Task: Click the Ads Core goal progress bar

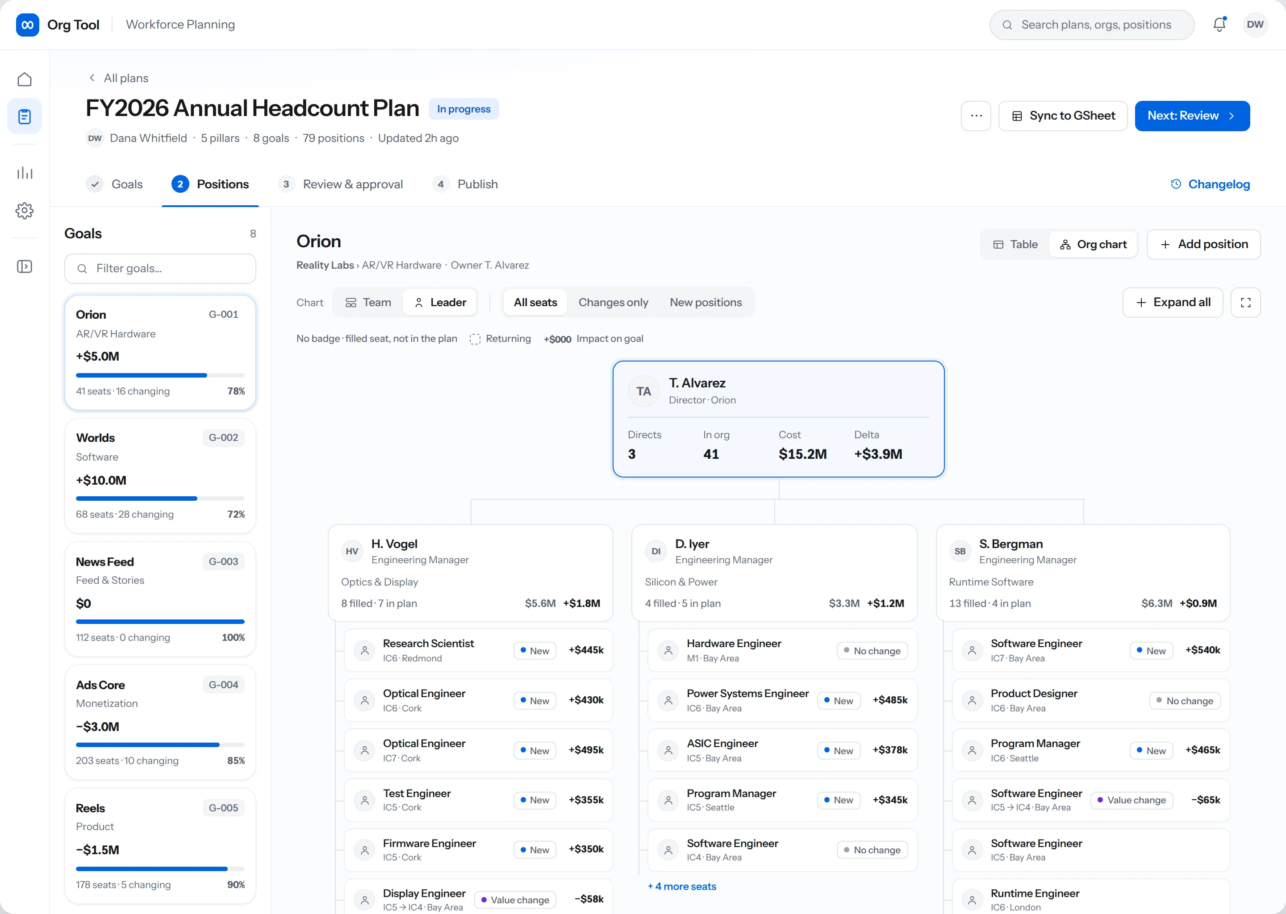Action: point(160,744)
